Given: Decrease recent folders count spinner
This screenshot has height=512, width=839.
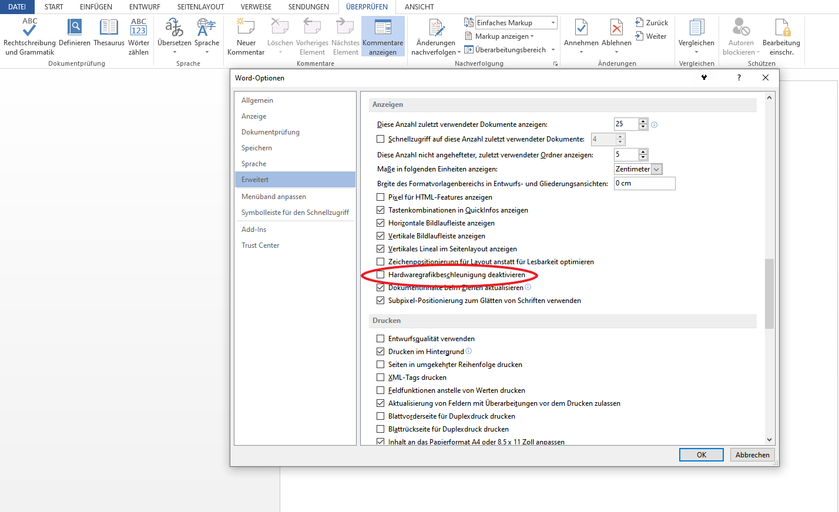Looking at the screenshot, I should pyautogui.click(x=643, y=157).
